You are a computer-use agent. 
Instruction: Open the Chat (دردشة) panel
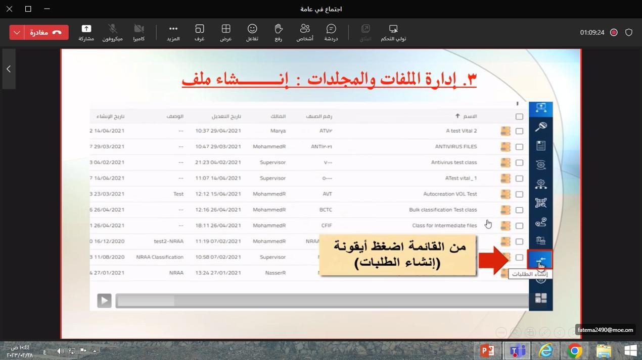[331, 32]
